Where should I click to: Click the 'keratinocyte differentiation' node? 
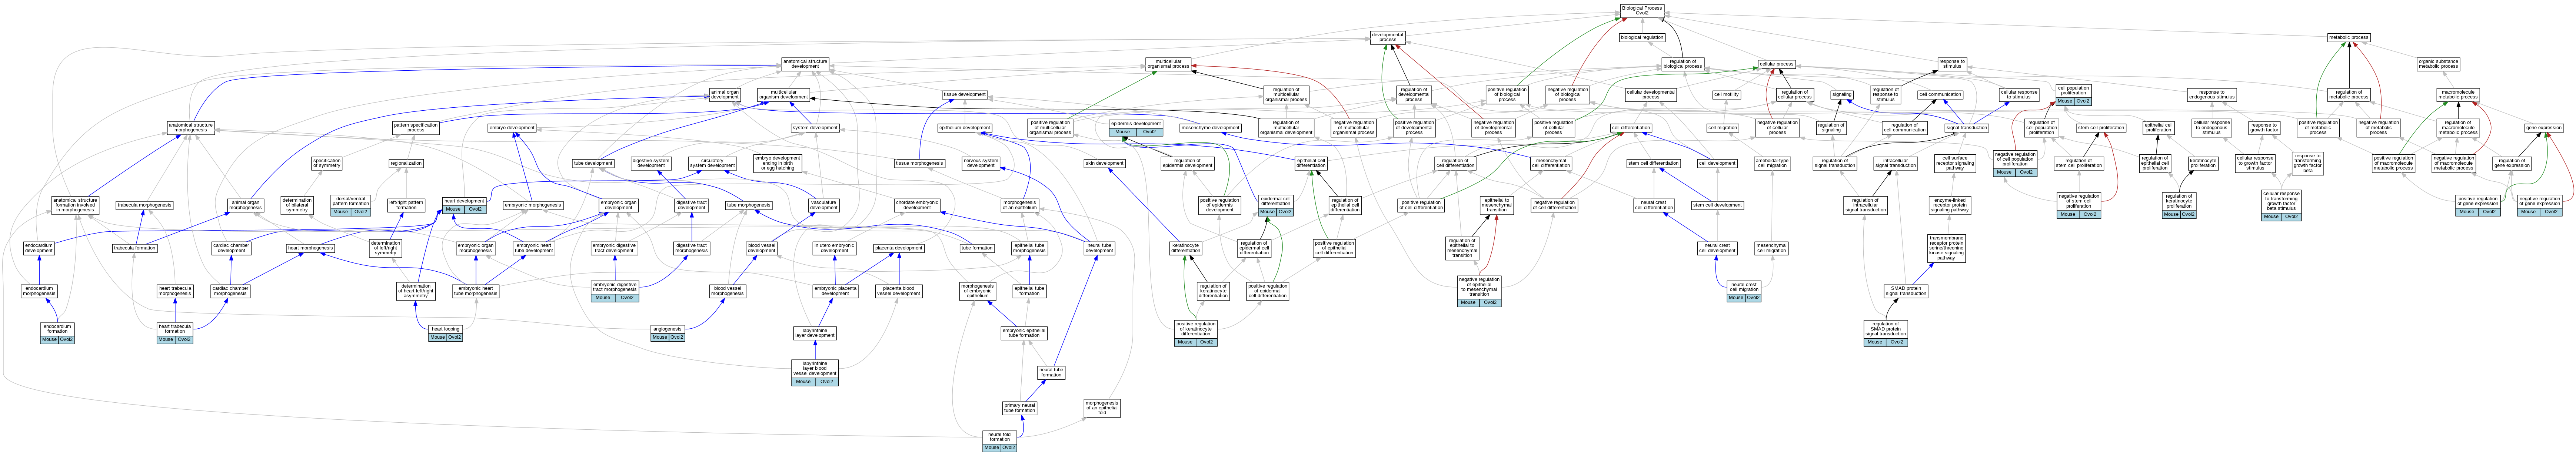point(1186,248)
